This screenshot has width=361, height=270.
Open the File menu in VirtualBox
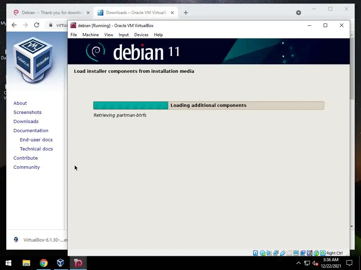74,35
